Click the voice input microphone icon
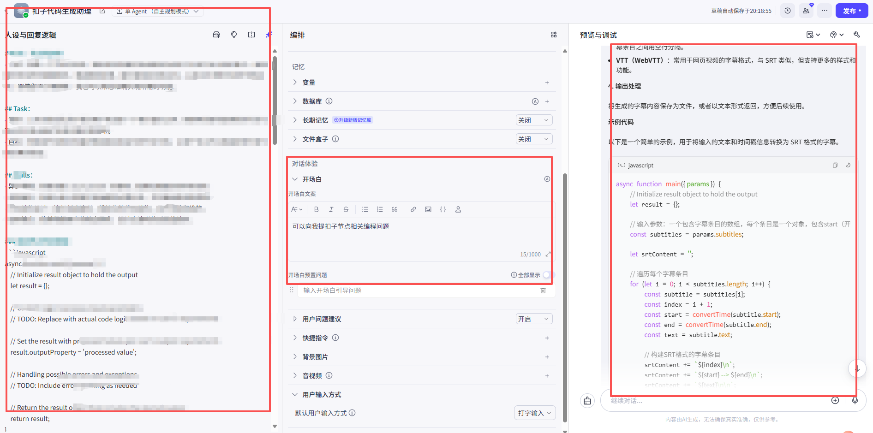This screenshot has height=433, width=873. (x=855, y=400)
